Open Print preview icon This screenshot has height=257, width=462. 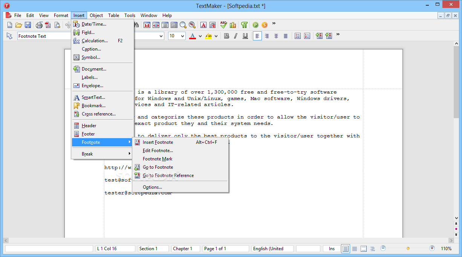[x=57, y=25]
